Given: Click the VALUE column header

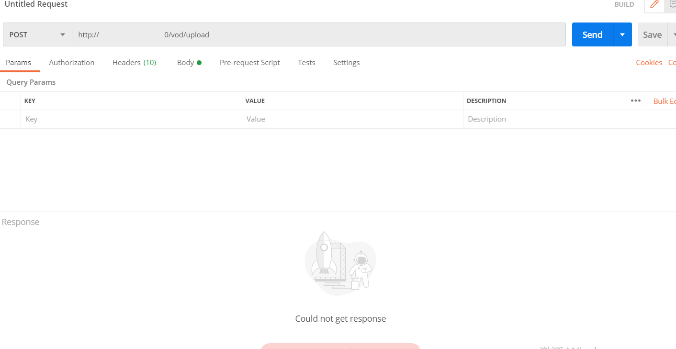Looking at the screenshot, I should (x=255, y=101).
